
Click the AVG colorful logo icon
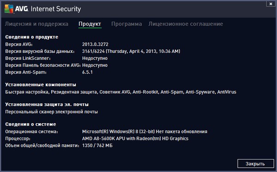click(x=9, y=9)
